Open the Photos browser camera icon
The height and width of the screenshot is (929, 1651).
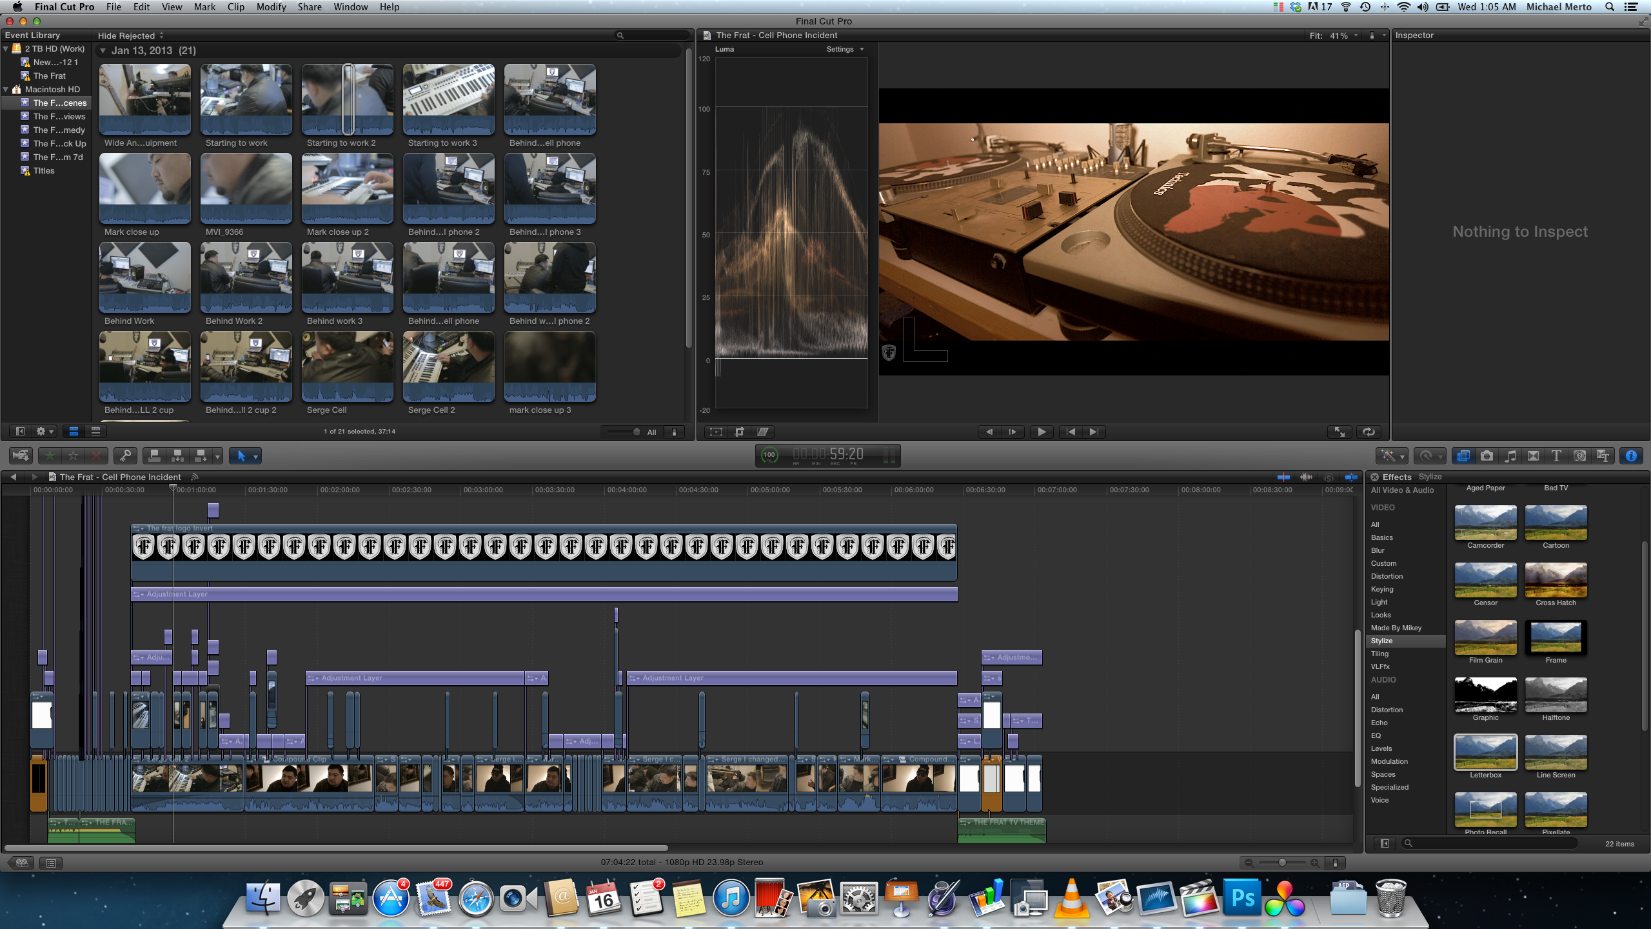(1487, 456)
